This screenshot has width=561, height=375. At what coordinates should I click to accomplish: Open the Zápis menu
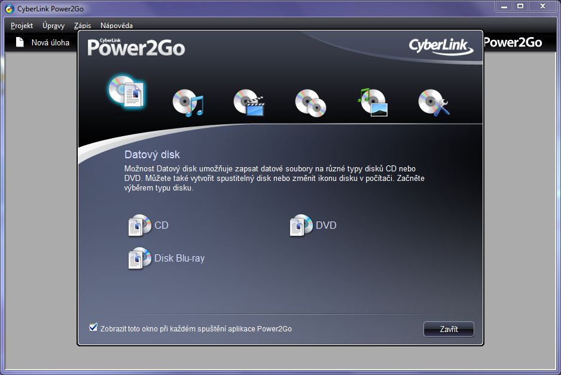pyautogui.click(x=83, y=26)
